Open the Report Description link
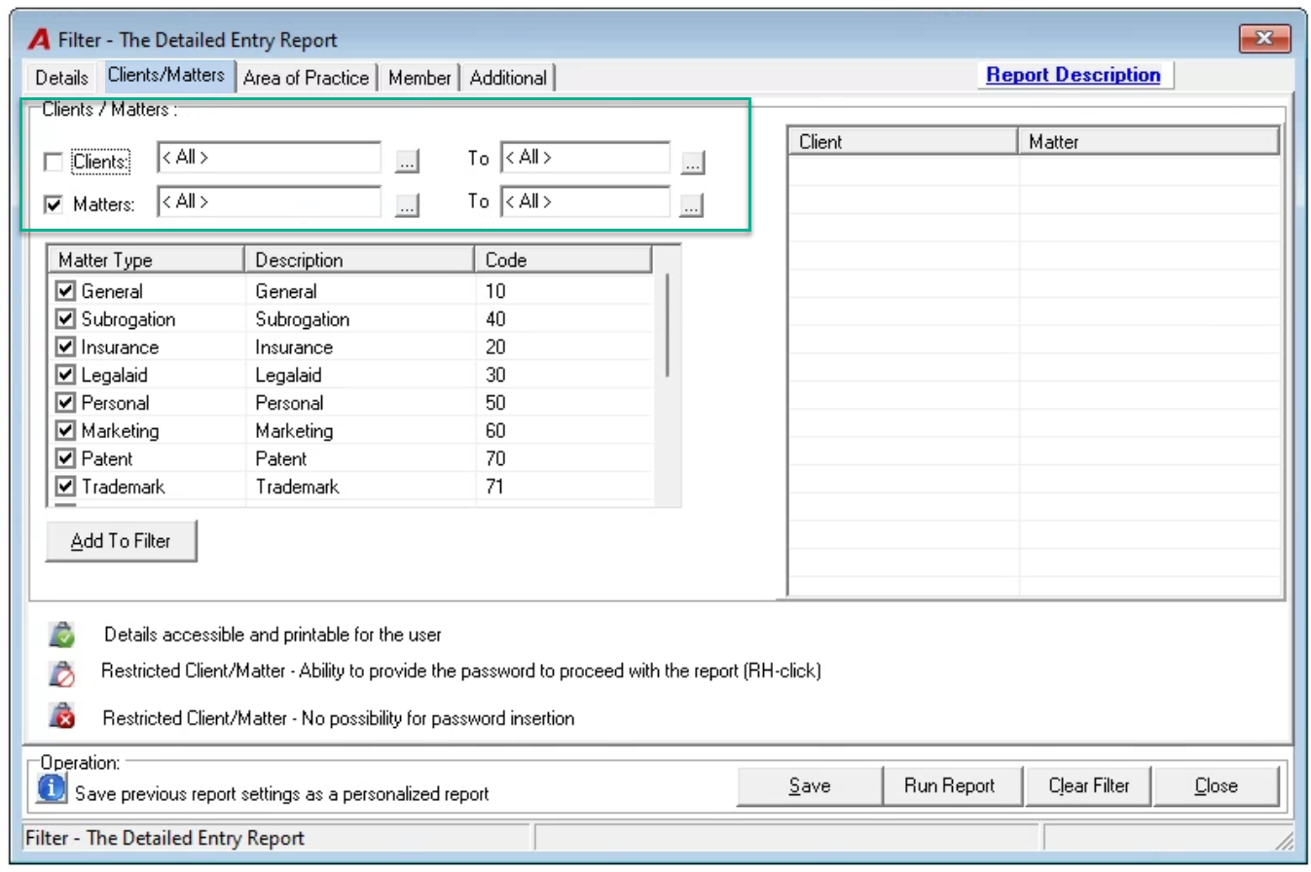1311x872 pixels. pyautogui.click(x=1074, y=75)
